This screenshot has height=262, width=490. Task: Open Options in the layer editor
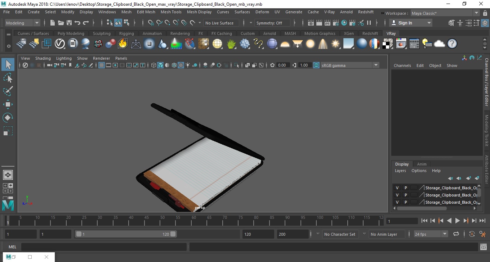tap(419, 171)
